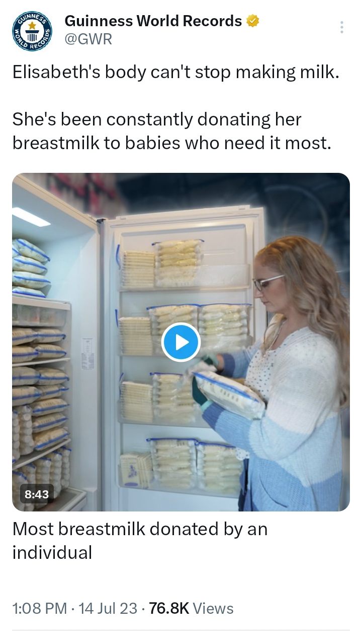
Task: Play the video using blue play button
Action: pos(181,342)
